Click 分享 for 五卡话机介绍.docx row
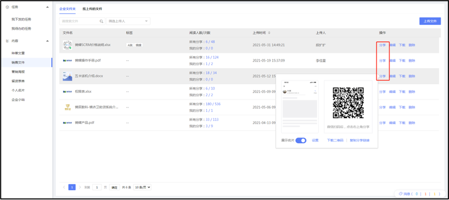Viewport: 449px width, 200px height. point(382,76)
